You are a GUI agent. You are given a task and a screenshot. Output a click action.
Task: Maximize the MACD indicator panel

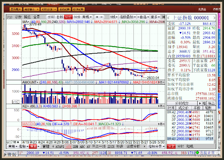(161, 124)
